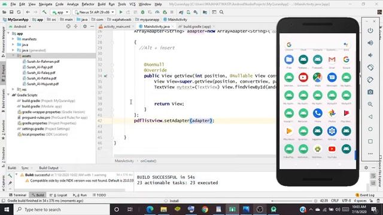Collapse the Build: successful tree node

pyautogui.click(x=16, y=175)
